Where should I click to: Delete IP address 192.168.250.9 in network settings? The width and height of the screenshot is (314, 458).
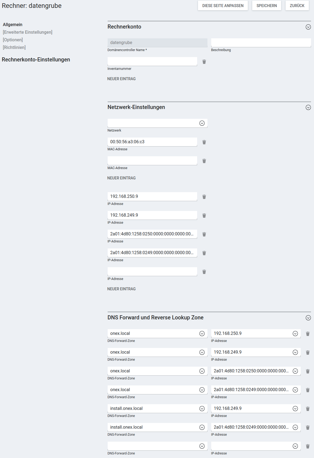(204, 197)
